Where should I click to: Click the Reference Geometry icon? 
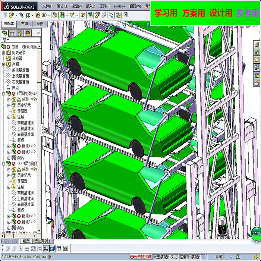click(72, 15)
